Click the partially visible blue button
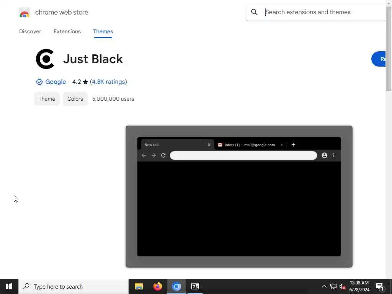 pyautogui.click(x=379, y=59)
